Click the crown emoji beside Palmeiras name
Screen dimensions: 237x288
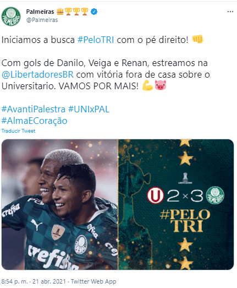pyautogui.click(x=60, y=12)
